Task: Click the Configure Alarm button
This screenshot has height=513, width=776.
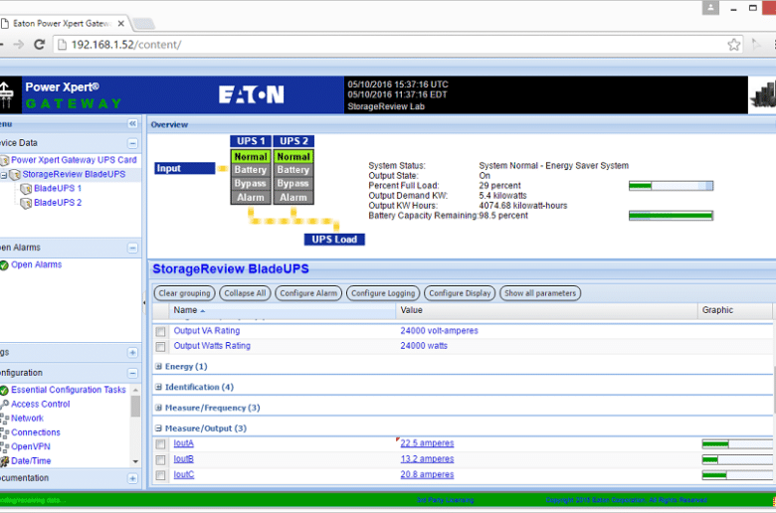Action: tap(308, 293)
